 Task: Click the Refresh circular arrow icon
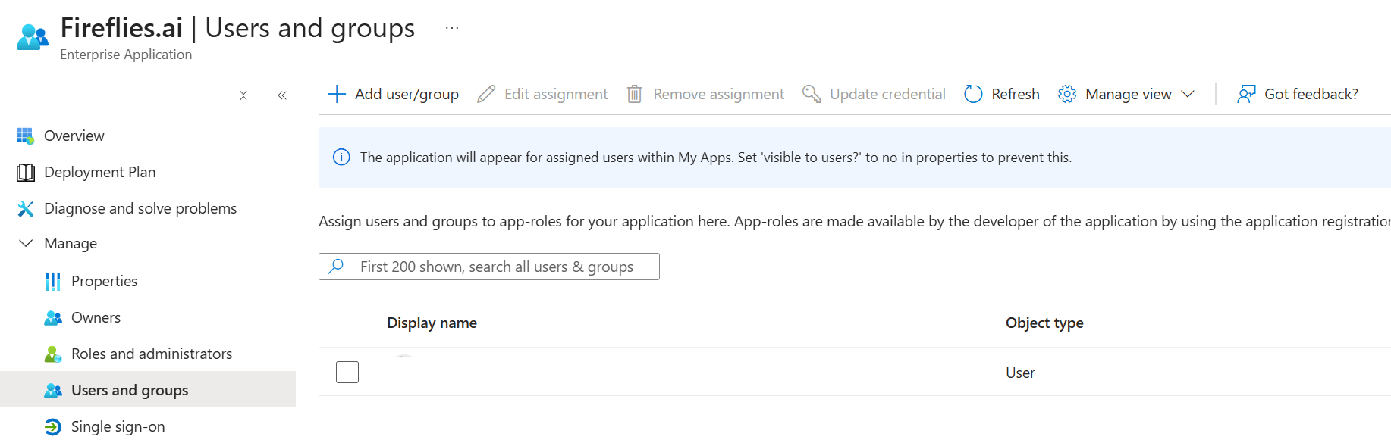point(973,94)
